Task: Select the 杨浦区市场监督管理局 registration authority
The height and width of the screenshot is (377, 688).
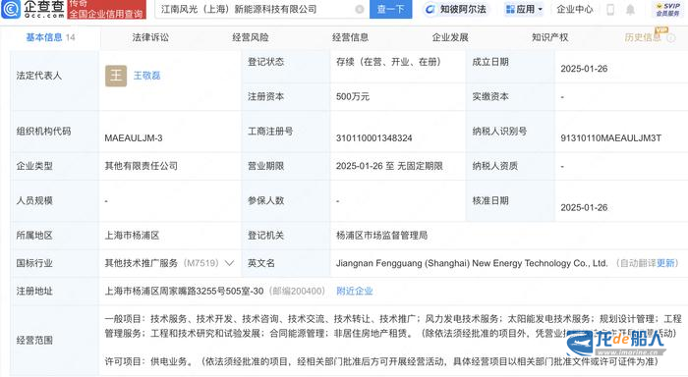Action: click(381, 236)
